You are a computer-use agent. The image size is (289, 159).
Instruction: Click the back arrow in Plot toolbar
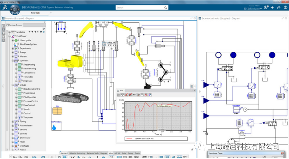pyautogui.click(x=135, y=95)
